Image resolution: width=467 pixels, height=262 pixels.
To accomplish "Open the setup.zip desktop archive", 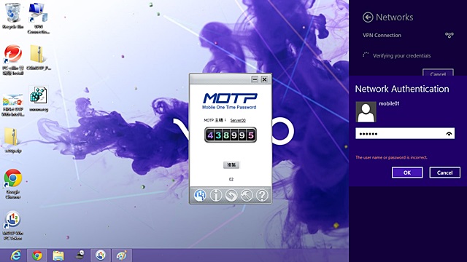I will click(13, 140).
